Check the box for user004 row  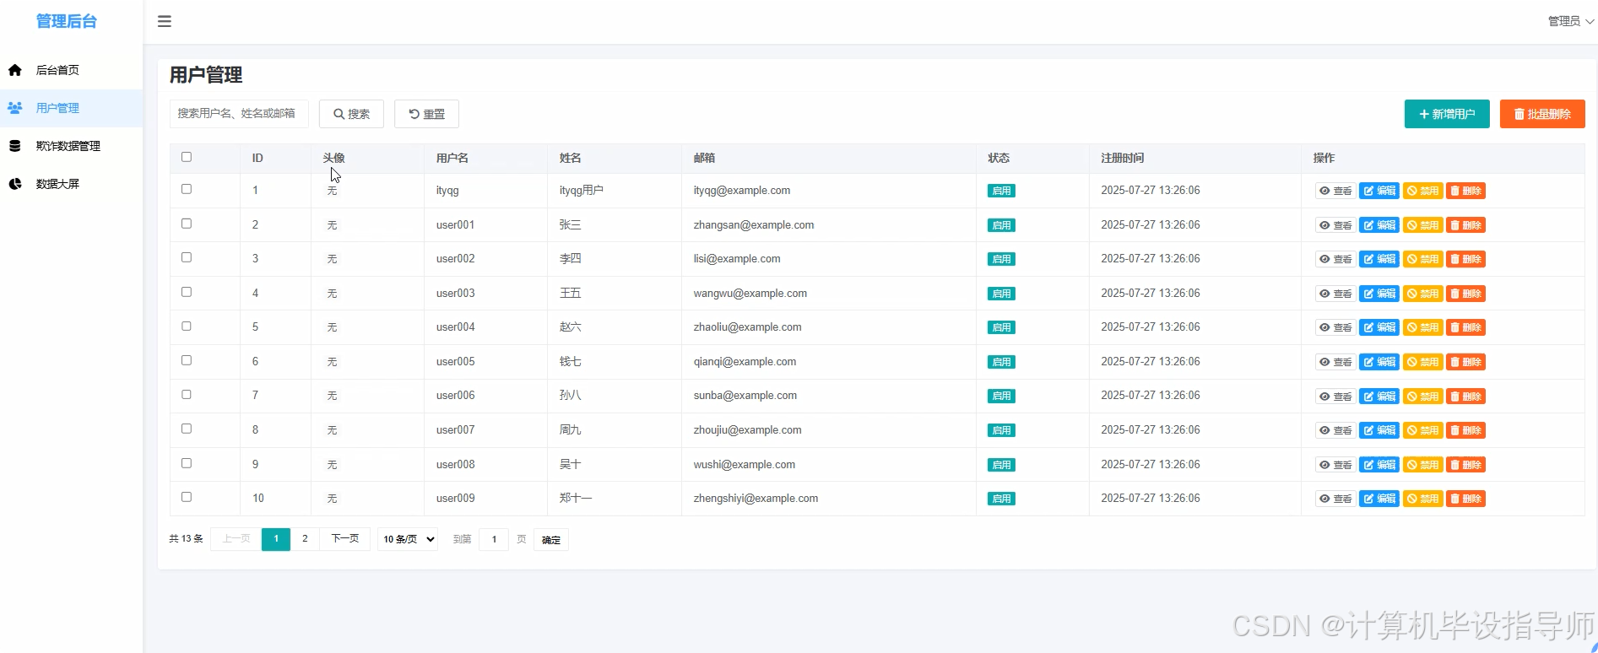coord(187,326)
